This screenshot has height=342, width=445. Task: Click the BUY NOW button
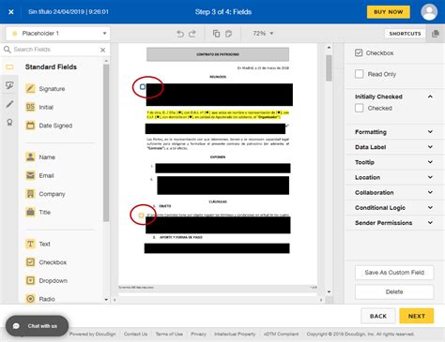[388, 12]
